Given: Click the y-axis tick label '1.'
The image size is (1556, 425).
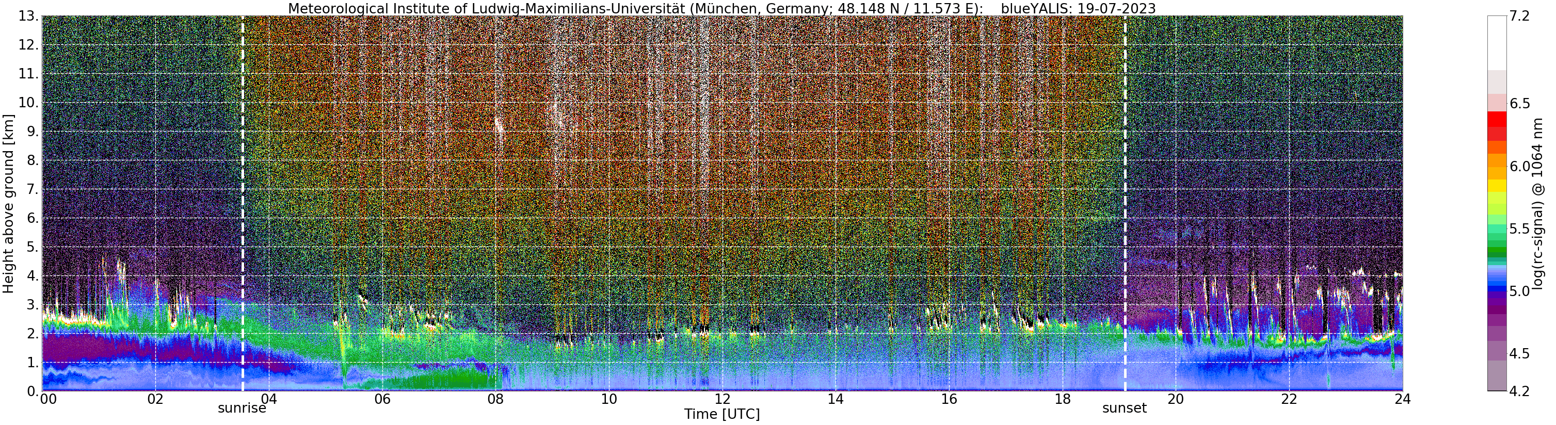Looking at the screenshot, I should [x=33, y=362].
